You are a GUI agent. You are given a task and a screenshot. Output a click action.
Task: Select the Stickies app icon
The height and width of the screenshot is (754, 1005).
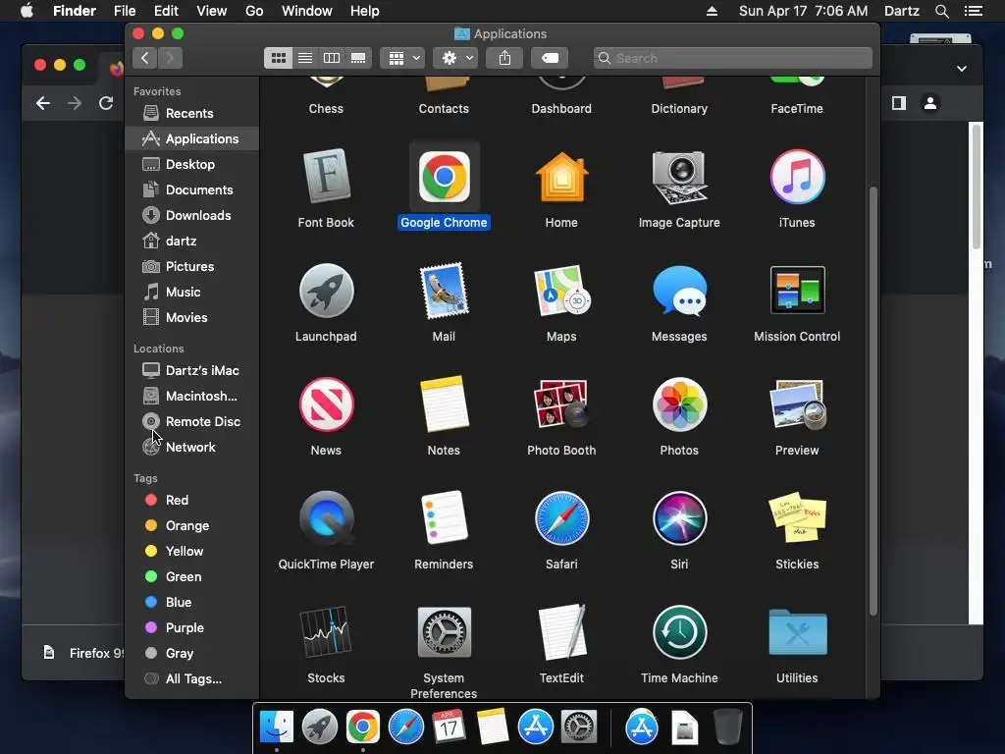(x=797, y=518)
